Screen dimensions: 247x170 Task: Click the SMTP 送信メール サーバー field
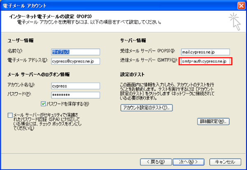click(x=205, y=61)
